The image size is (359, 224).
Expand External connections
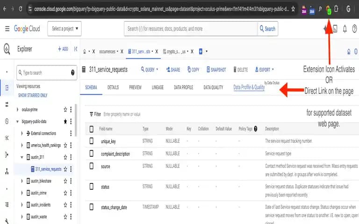click(22, 133)
